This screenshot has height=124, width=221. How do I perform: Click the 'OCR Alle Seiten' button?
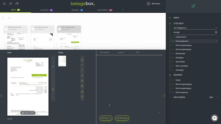point(122,118)
